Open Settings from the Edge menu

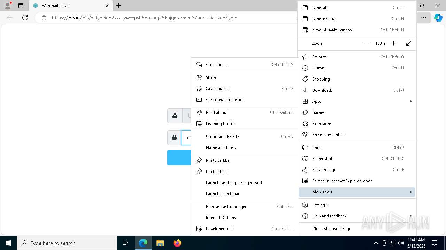357,205
